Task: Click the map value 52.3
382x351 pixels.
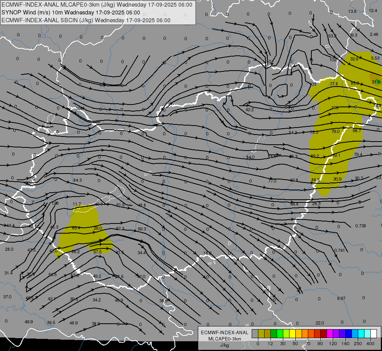Action: (120, 229)
